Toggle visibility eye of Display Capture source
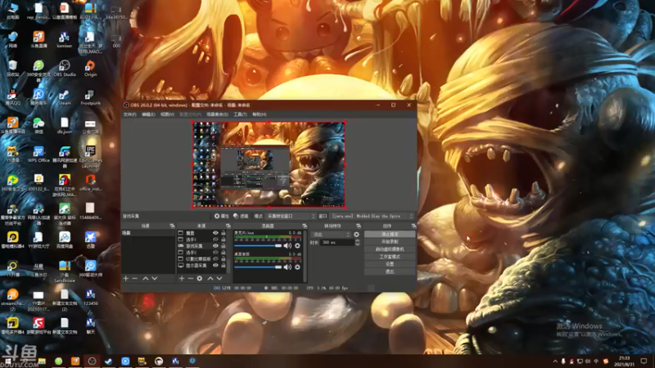Image resolution: width=655 pixels, height=368 pixels. 215,265
